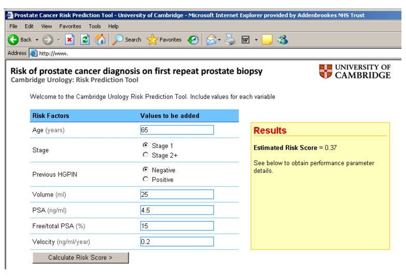
Task: Click the Search magnifier icon
Action: pos(118,40)
